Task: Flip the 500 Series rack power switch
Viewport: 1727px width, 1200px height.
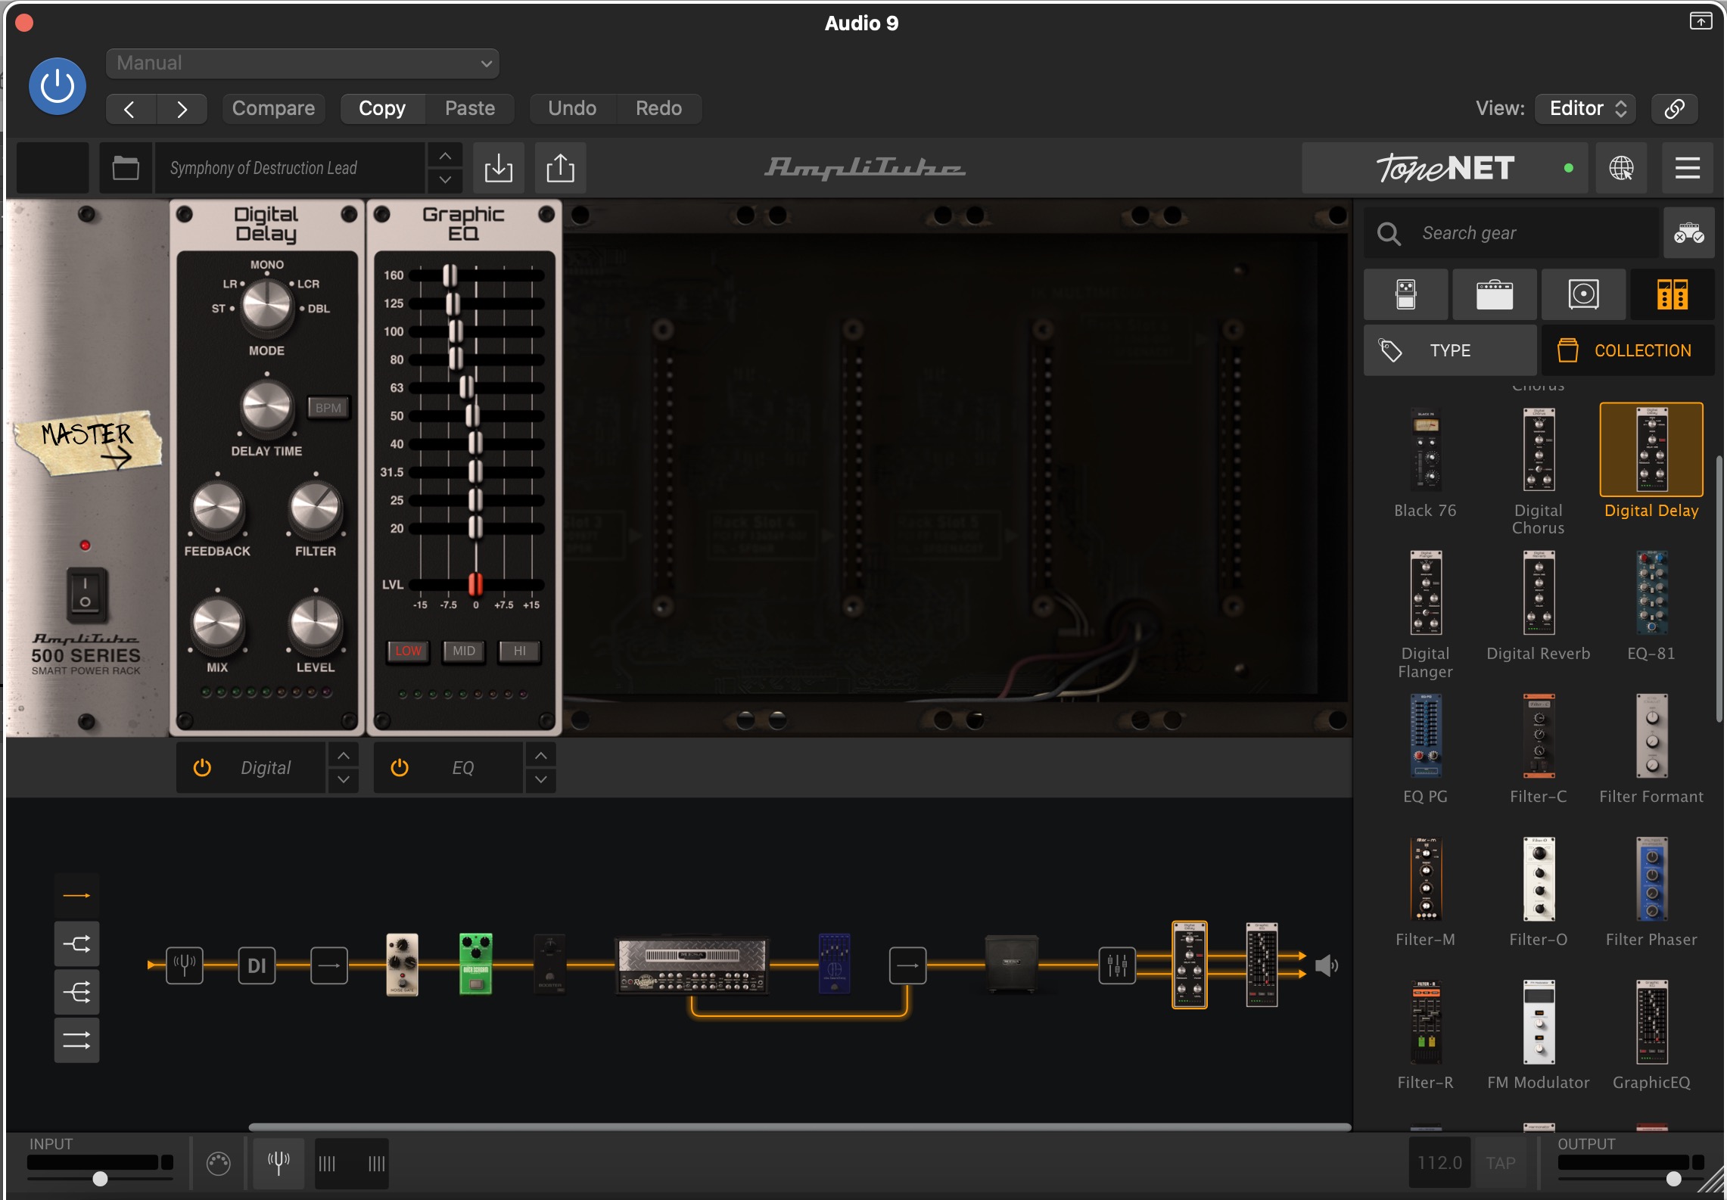Action: 85,594
